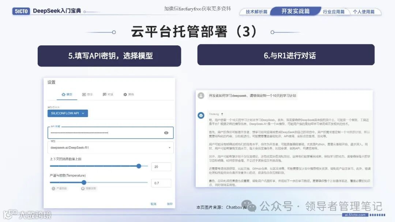Screen dimensions: 395x222
Task: Click the 51CTO logo badge
Action: pos(21,11)
